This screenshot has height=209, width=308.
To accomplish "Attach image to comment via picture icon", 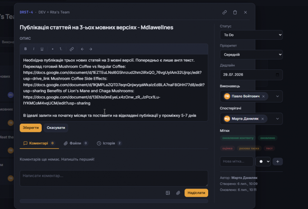I will tap(168, 193).
